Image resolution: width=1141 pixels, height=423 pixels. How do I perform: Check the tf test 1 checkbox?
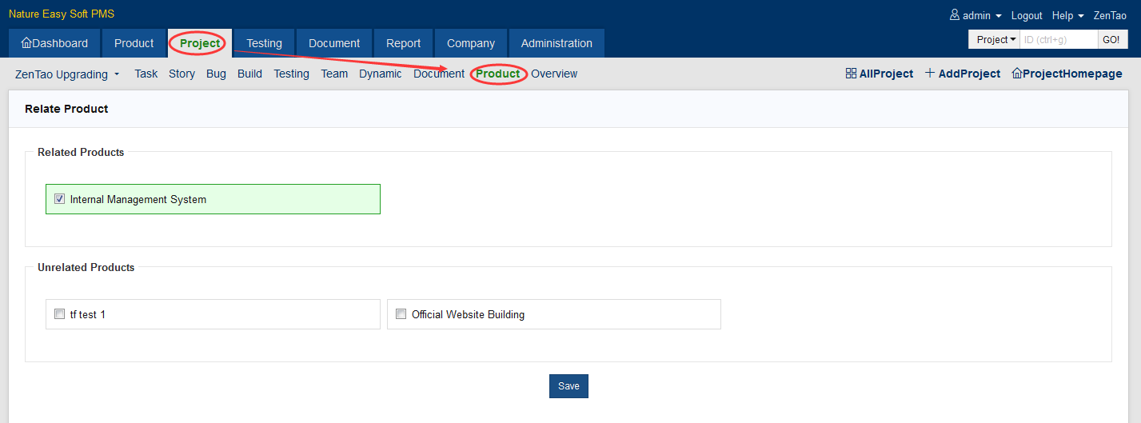pos(59,314)
